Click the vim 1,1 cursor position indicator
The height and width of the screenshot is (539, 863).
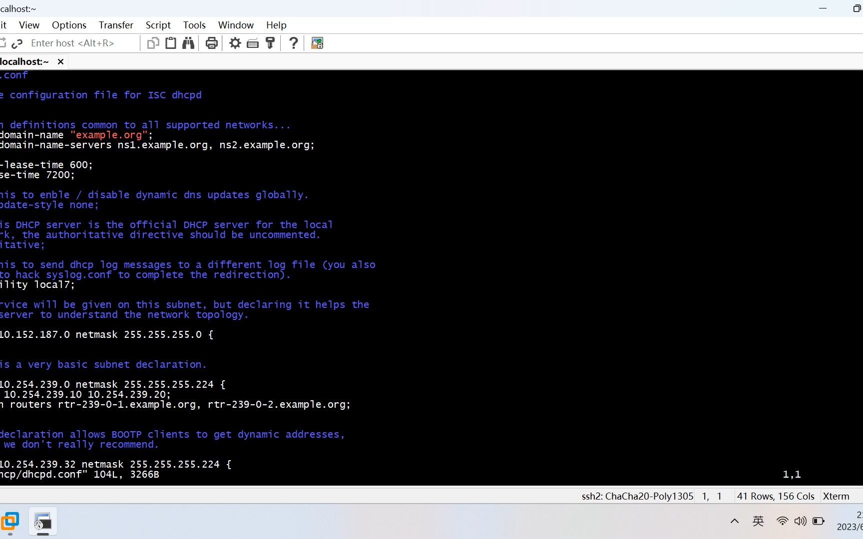click(x=792, y=474)
